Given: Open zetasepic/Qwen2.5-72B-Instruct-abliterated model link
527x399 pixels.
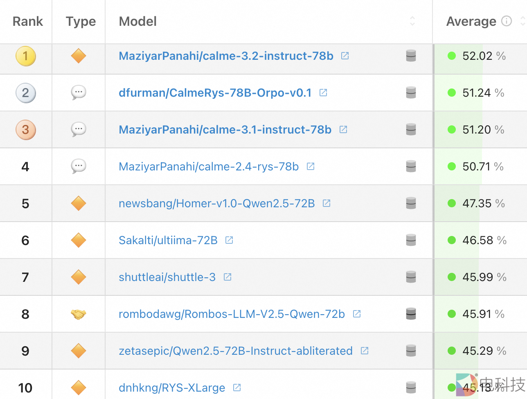Looking at the screenshot, I should (x=235, y=351).
